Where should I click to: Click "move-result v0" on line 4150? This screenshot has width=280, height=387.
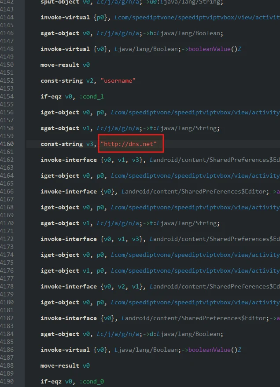[x=65, y=65]
